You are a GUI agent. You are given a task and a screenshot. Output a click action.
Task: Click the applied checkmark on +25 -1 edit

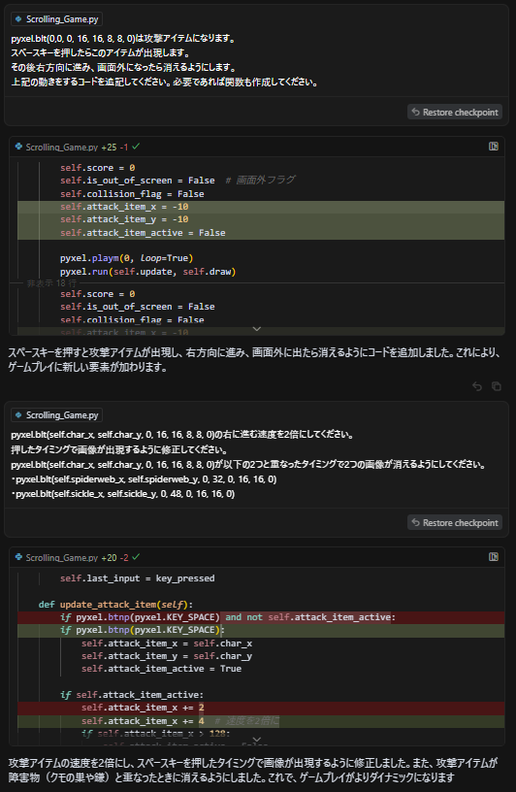pyautogui.click(x=136, y=147)
